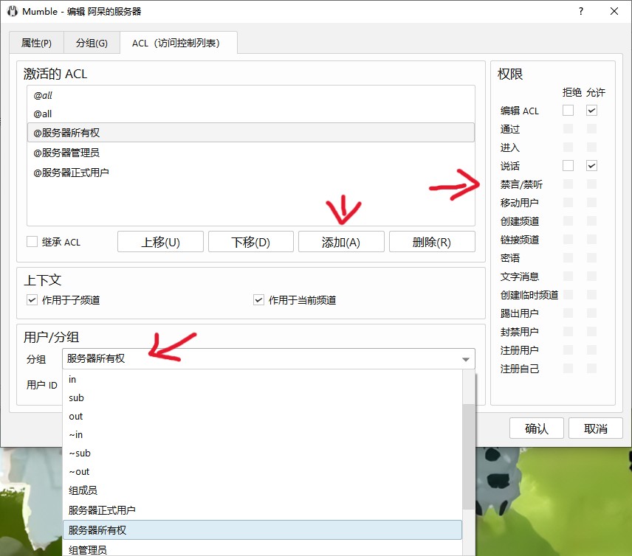
Task: Uncheck the allow box for 说话
Action: pyautogui.click(x=591, y=166)
